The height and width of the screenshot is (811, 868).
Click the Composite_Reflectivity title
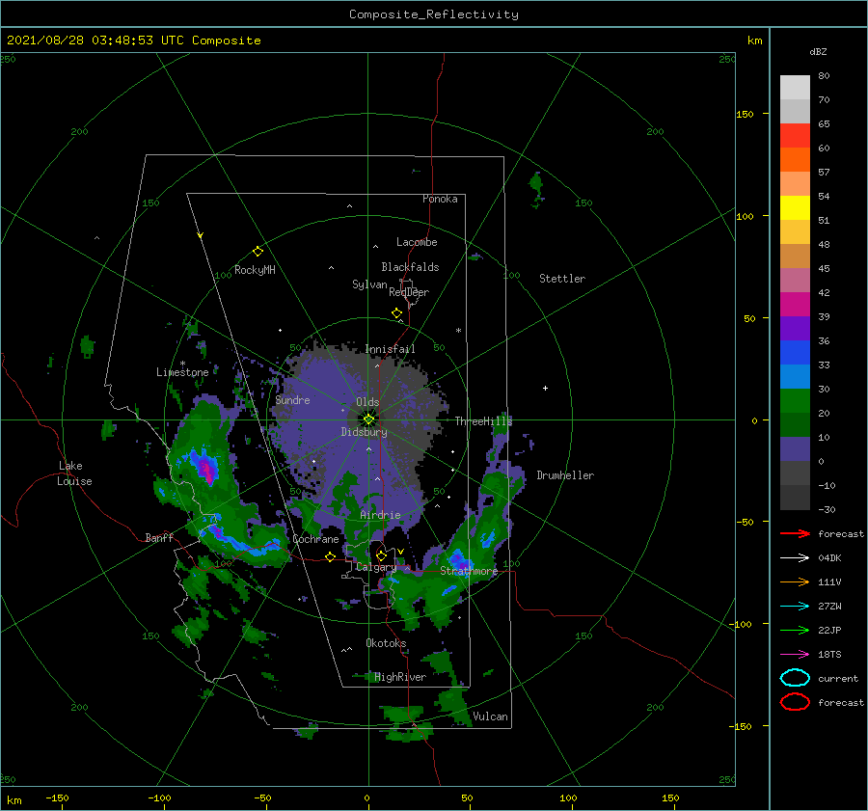[434, 14]
